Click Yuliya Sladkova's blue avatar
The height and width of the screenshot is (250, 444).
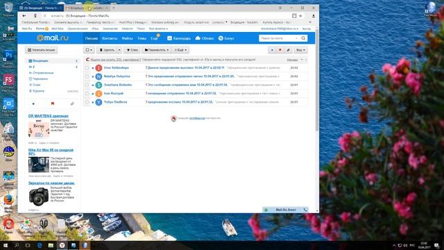pyautogui.click(x=99, y=102)
